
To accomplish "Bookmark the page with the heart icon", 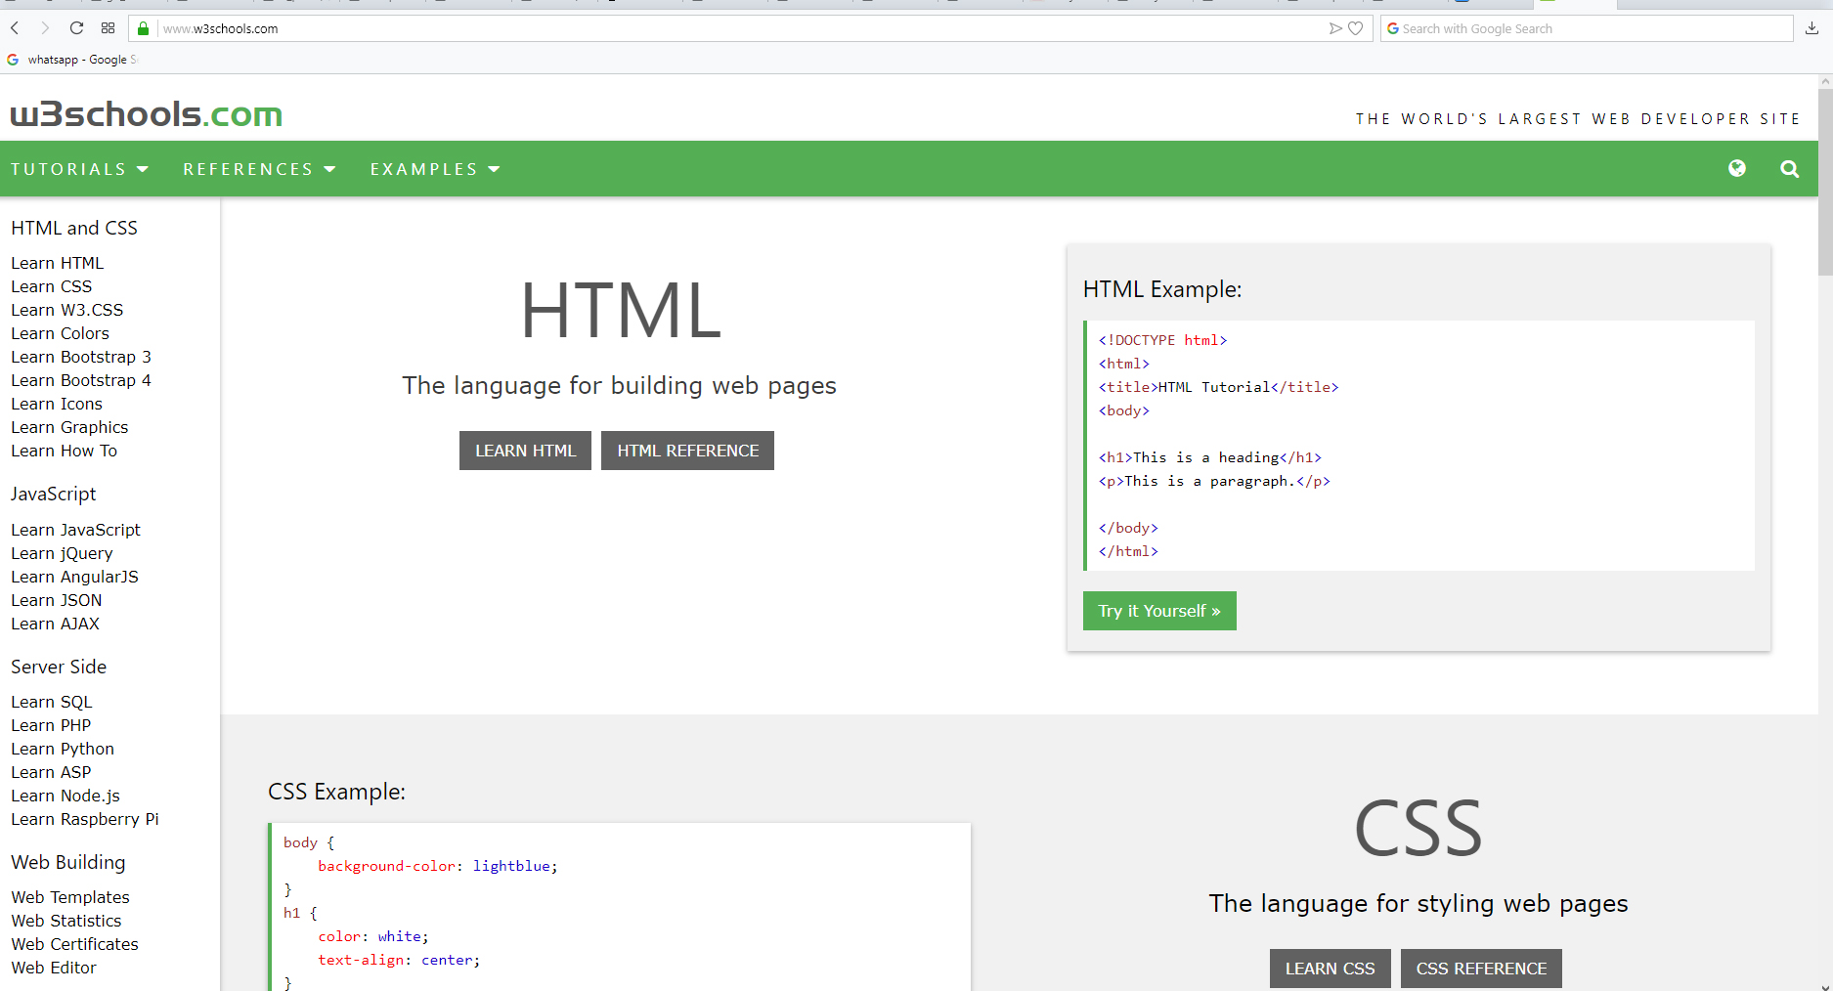I will click(1356, 28).
